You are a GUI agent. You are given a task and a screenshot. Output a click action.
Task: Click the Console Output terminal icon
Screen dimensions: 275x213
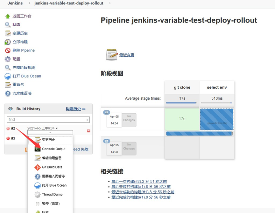(x=38, y=149)
